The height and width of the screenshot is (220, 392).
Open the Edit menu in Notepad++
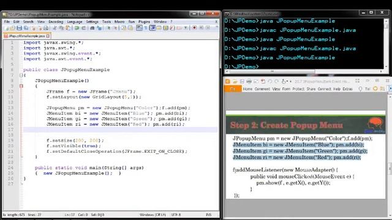(x=17, y=22)
